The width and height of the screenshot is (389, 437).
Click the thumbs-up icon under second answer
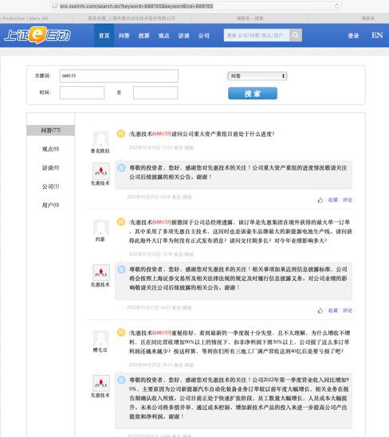[x=320, y=310]
